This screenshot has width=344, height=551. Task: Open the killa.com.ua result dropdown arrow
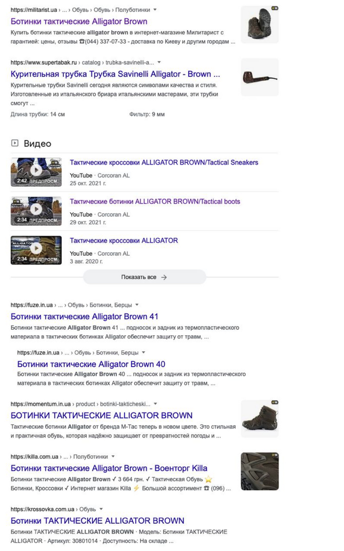pyautogui.click(x=113, y=457)
